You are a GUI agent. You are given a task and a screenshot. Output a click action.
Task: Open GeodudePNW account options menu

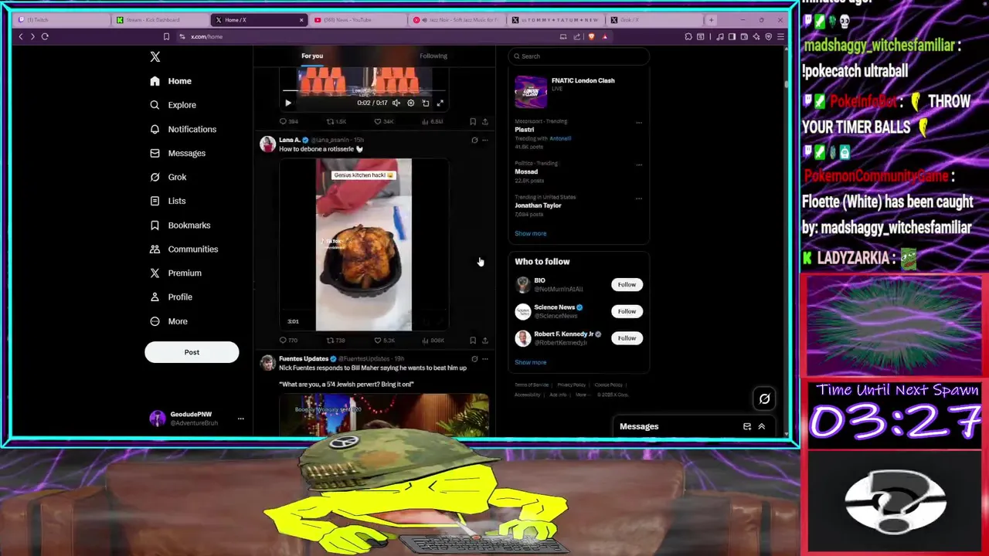point(240,419)
